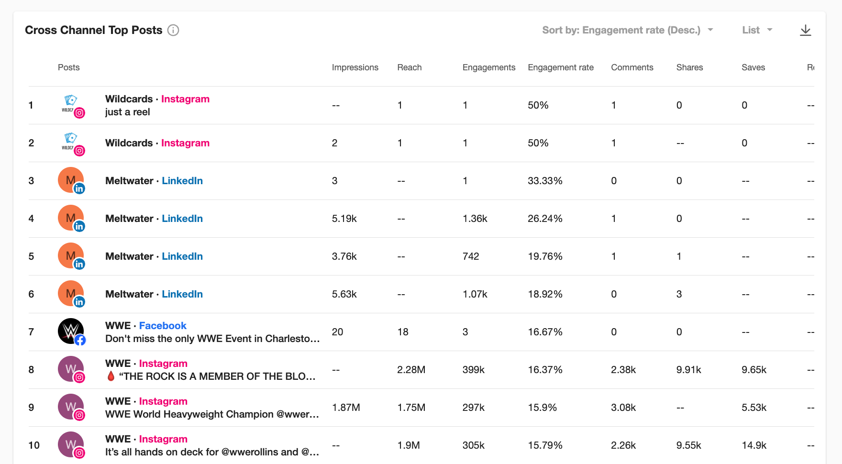Open the Sort by Engagement rate dropdown

pos(628,30)
